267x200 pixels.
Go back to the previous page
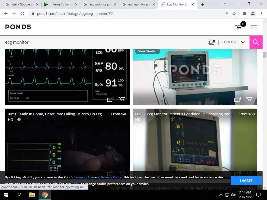(x=6, y=14)
